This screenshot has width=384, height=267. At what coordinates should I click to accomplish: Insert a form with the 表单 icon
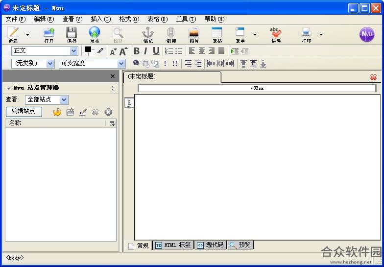[240, 35]
